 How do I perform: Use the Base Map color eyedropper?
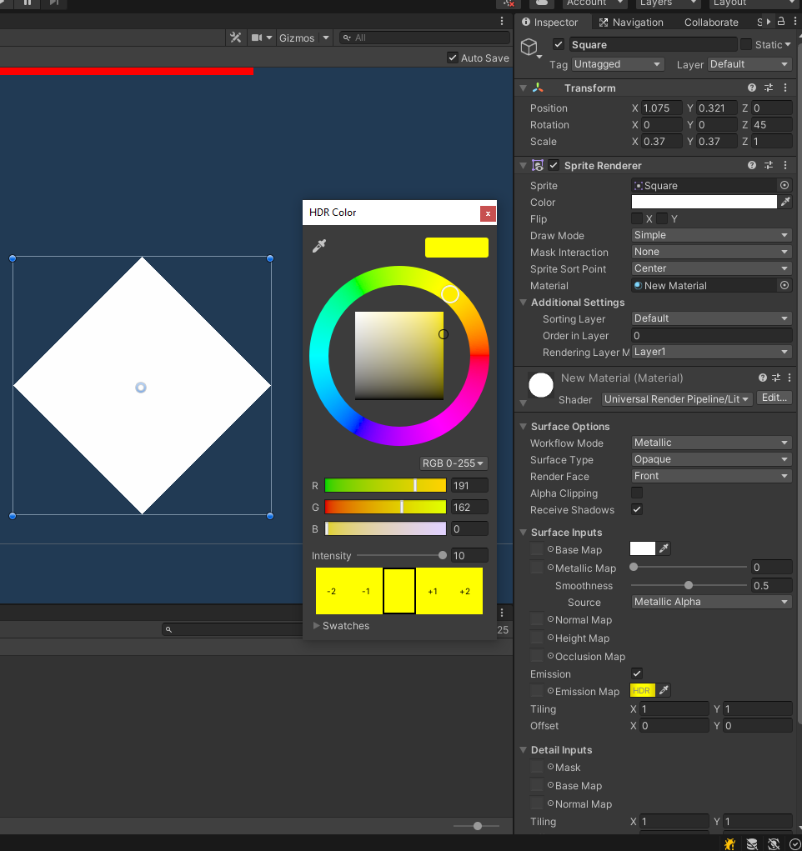tap(664, 548)
